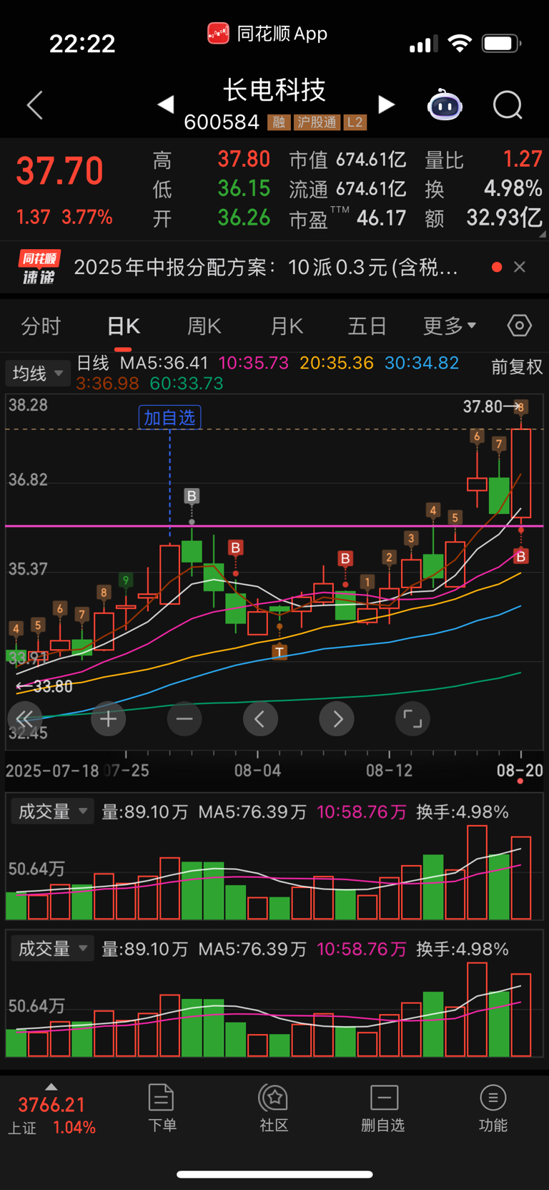Jump chart to earliest with double-left arrows

24,718
